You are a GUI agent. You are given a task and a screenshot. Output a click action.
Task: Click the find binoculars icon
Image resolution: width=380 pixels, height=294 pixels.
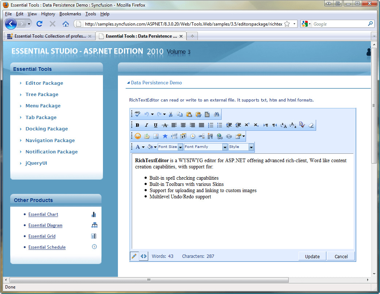tap(216, 114)
